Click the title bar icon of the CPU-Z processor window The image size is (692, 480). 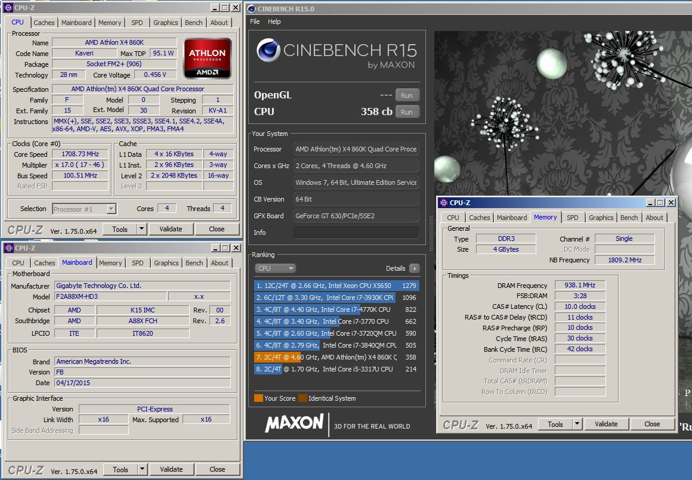pos(8,8)
